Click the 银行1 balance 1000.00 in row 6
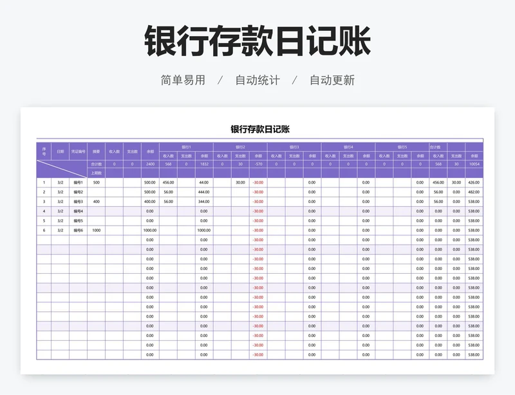The image size is (515, 395). coord(204,230)
